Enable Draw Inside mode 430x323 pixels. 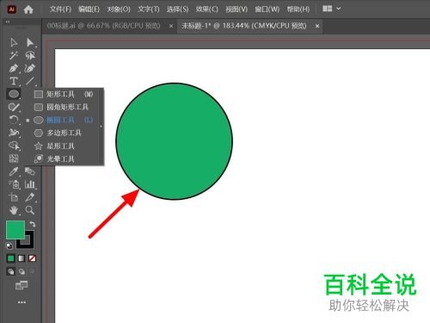[32, 271]
